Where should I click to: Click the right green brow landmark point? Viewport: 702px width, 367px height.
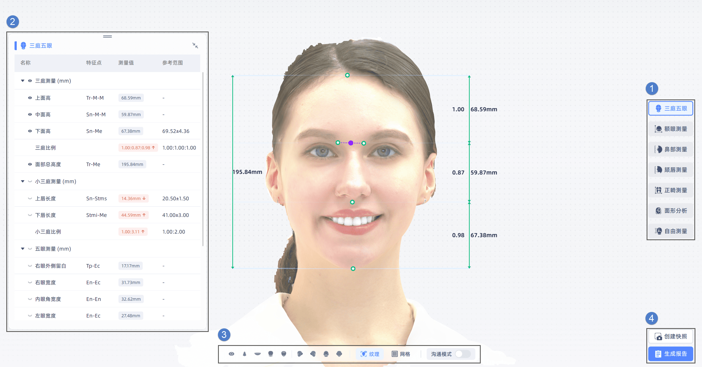pos(364,143)
